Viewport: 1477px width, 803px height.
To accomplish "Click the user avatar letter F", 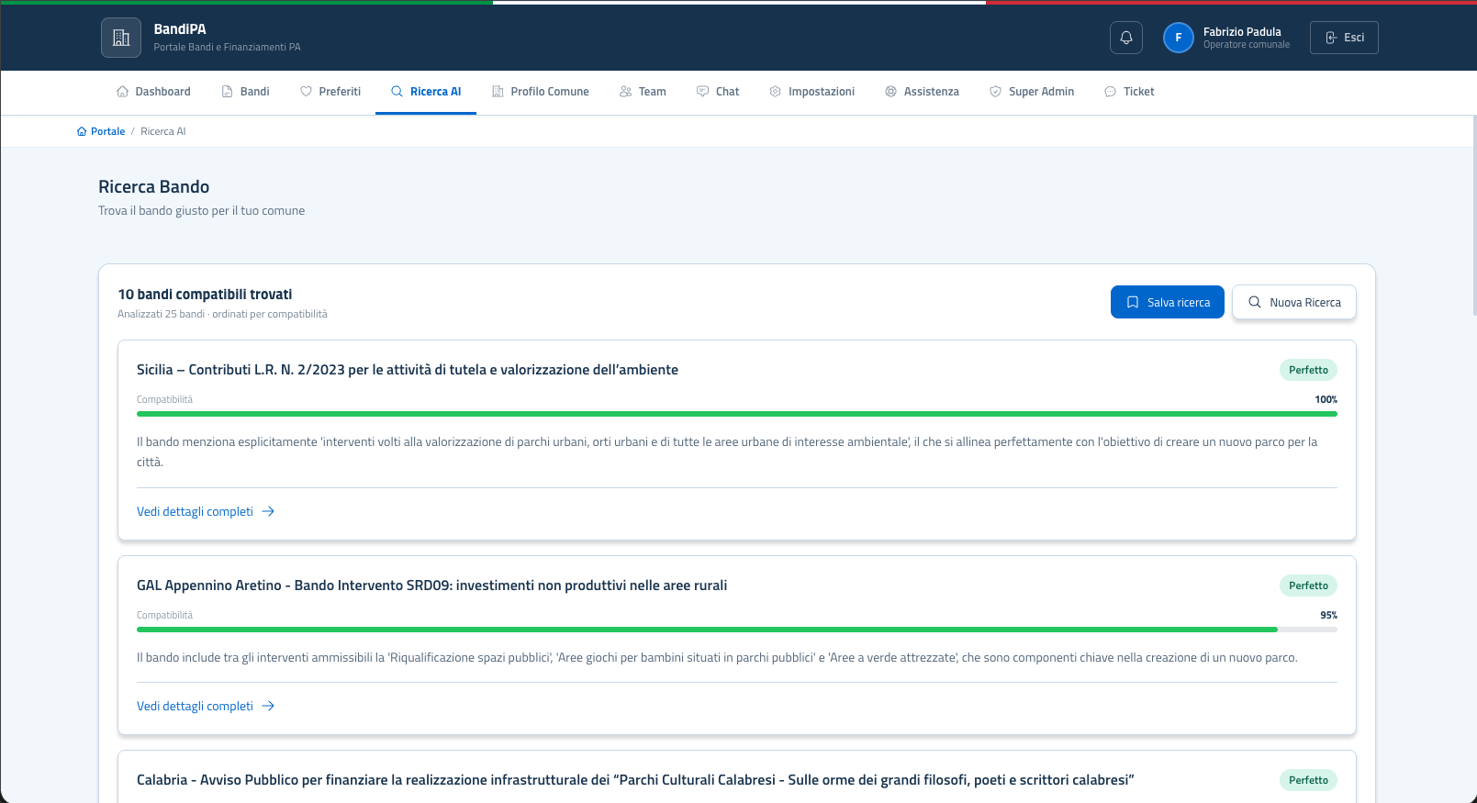I will (x=1179, y=38).
